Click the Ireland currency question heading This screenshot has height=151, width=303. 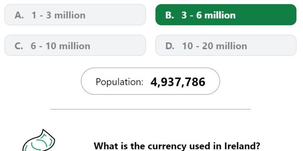(x=177, y=146)
